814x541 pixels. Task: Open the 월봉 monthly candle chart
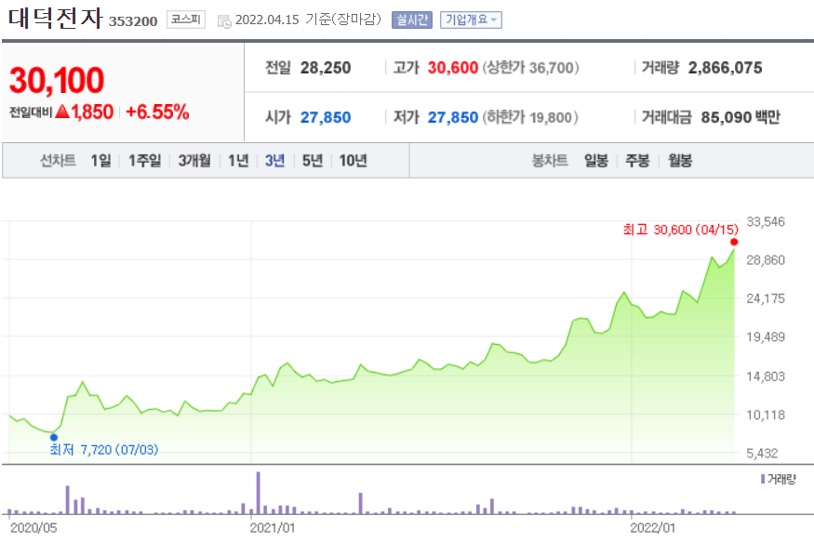[680, 160]
